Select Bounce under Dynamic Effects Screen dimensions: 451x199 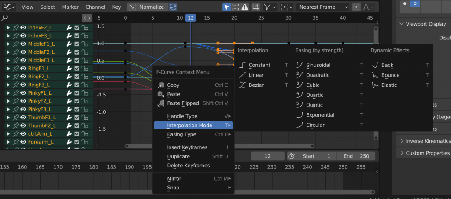(x=390, y=75)
